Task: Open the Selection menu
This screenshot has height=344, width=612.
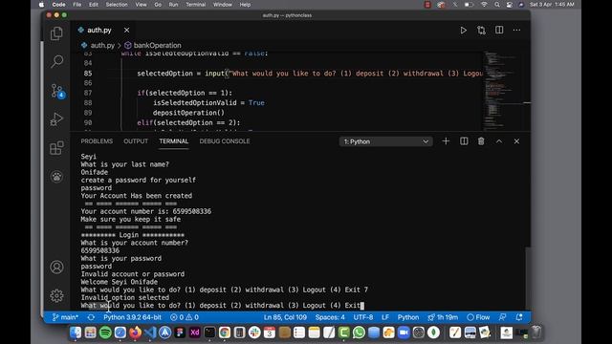Action: pos(117,5)
